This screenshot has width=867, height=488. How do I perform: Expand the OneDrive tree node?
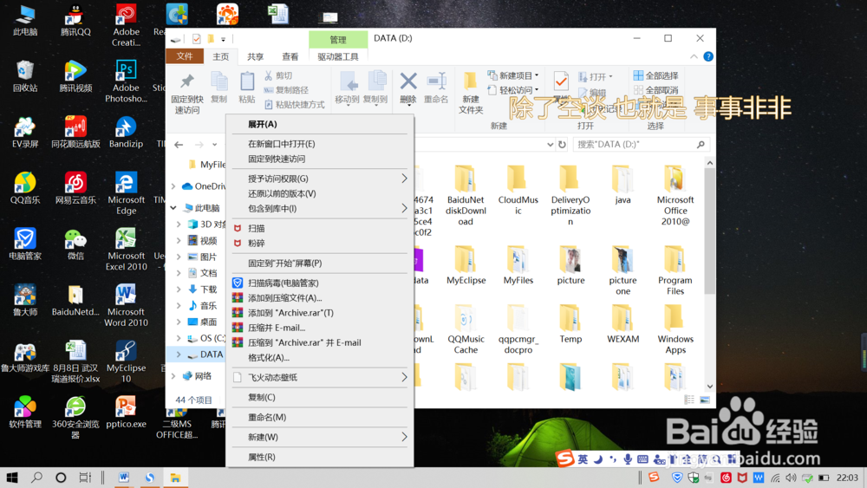click(173, 186)
